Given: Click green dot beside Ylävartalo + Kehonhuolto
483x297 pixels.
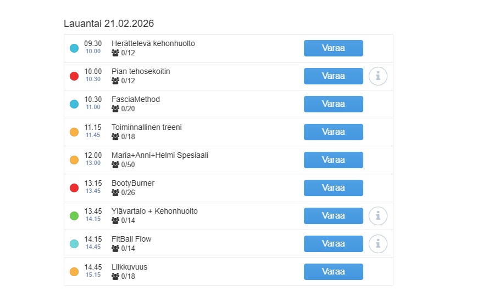Looking at the screenshot, I should [74, 216].
